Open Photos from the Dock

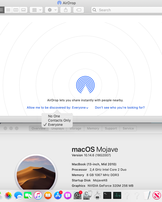click(x=8, y=196)
